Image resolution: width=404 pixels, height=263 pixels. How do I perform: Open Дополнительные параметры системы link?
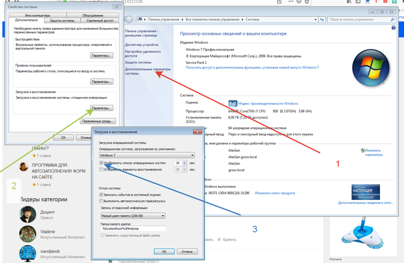click(147, 71)
